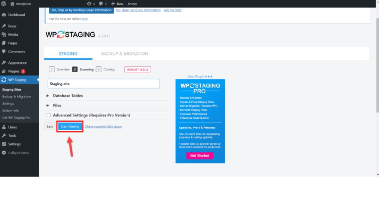This screenshot has width=379, height=201.
Task: Click the Comments icon in sidebar
Action: click(x=4, y=51)
